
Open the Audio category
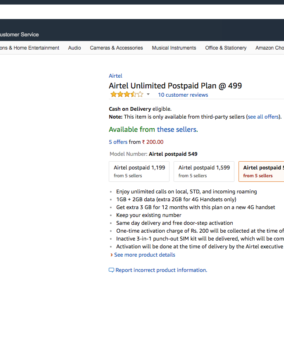74,48
